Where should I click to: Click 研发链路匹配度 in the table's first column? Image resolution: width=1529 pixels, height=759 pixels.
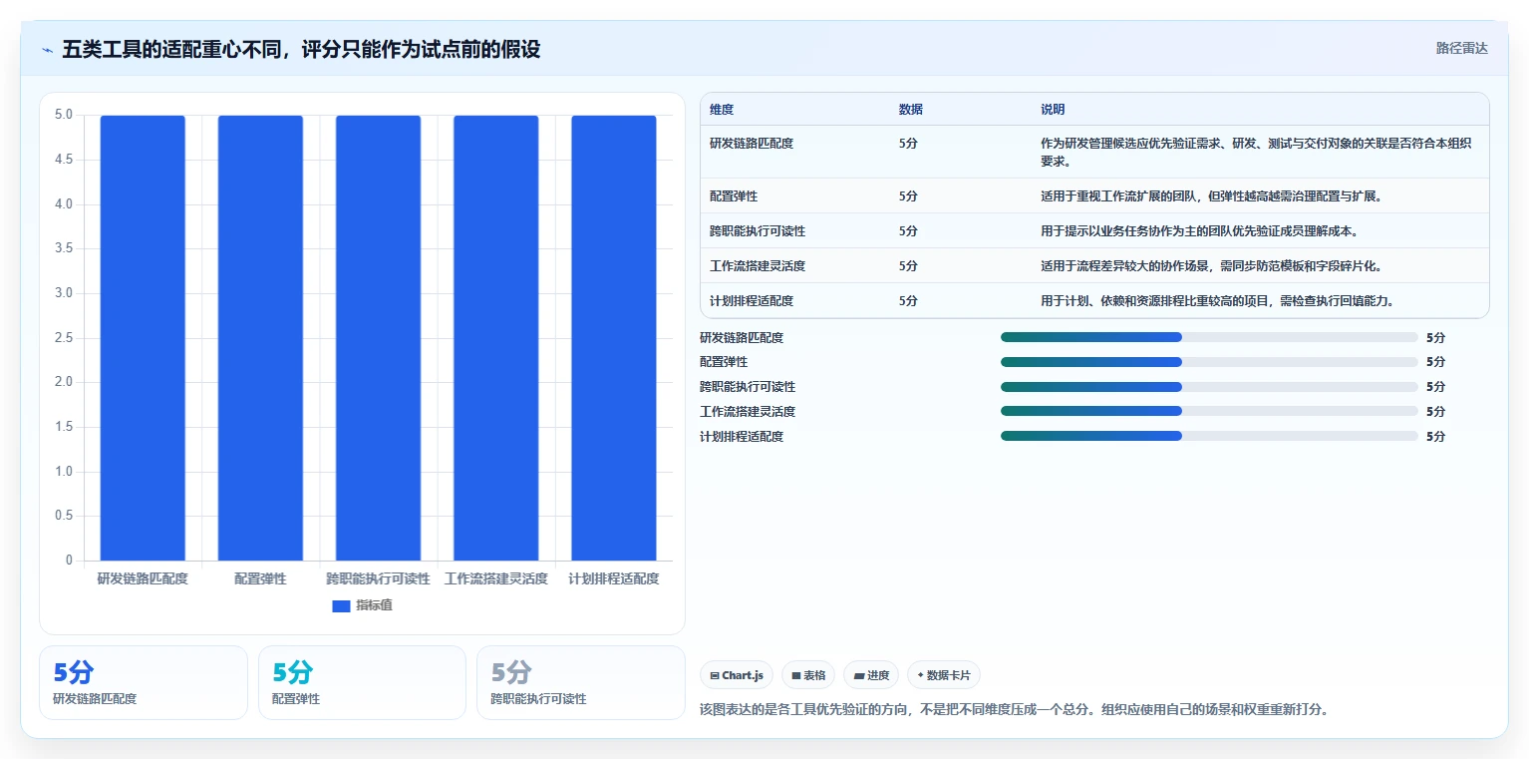pyautogui.click(x=752, y=144)
